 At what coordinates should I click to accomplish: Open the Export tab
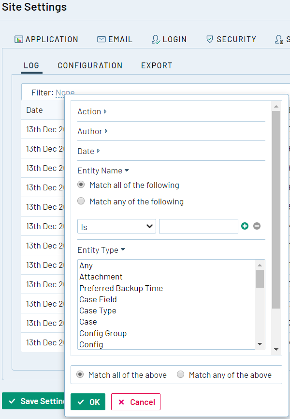(x=157, y=65)
